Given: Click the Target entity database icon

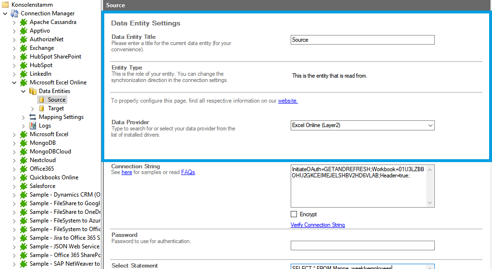Looking at the screenshot, I should click(42, 108).
